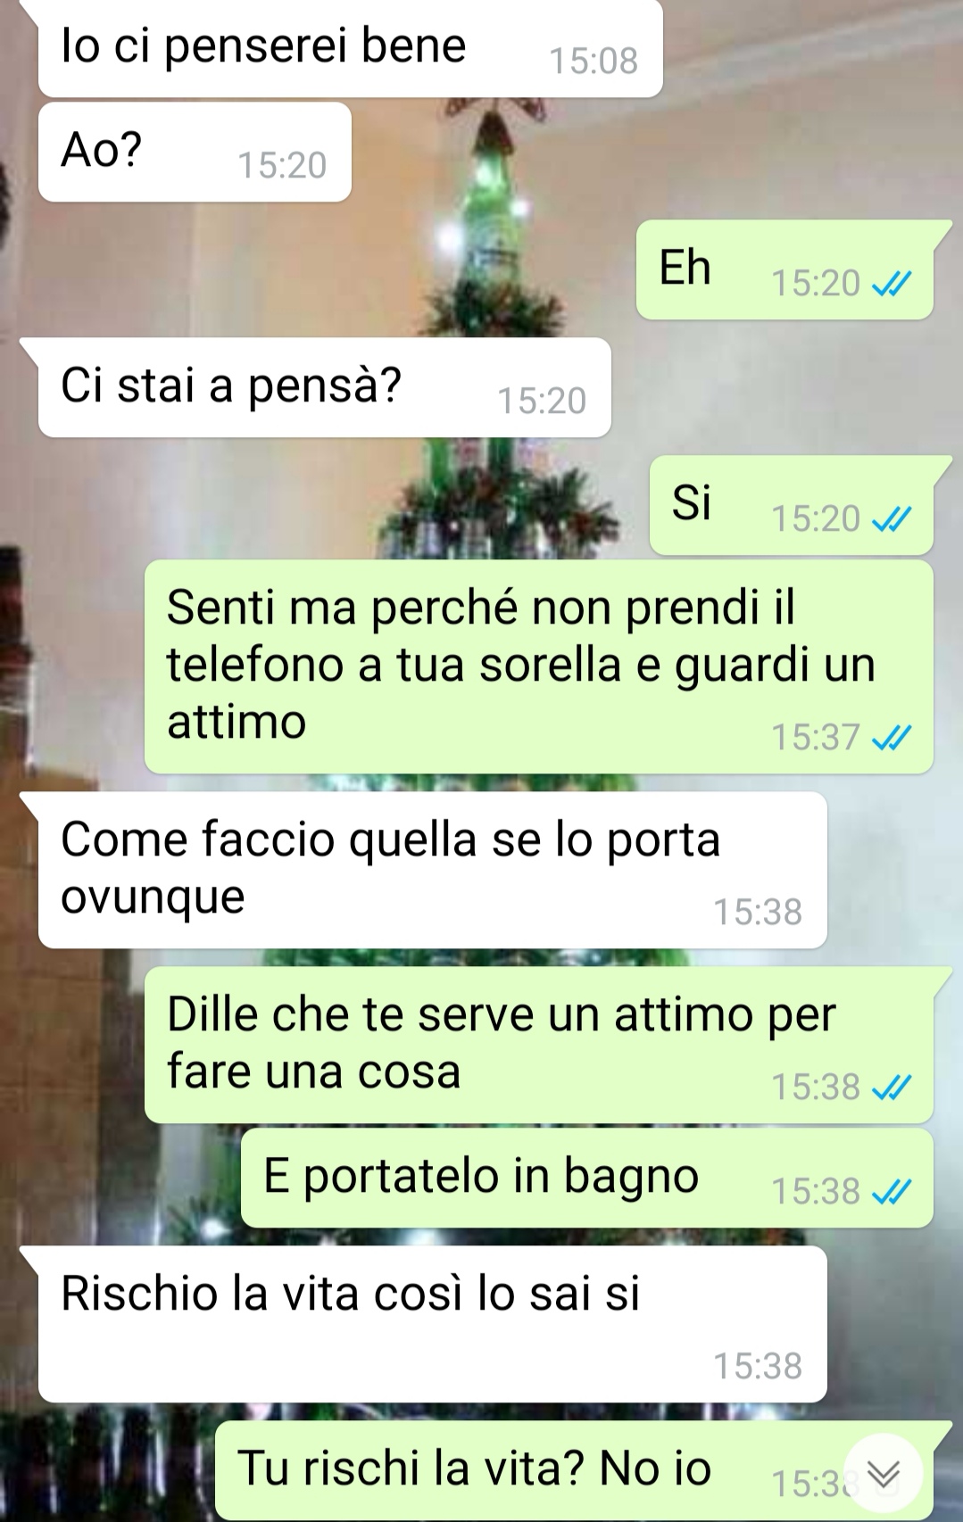This screenshot has height=1522, width=963.
Task: Tap read ticks on 'E portatelo in bagno' message
Action: point(892,1192)
